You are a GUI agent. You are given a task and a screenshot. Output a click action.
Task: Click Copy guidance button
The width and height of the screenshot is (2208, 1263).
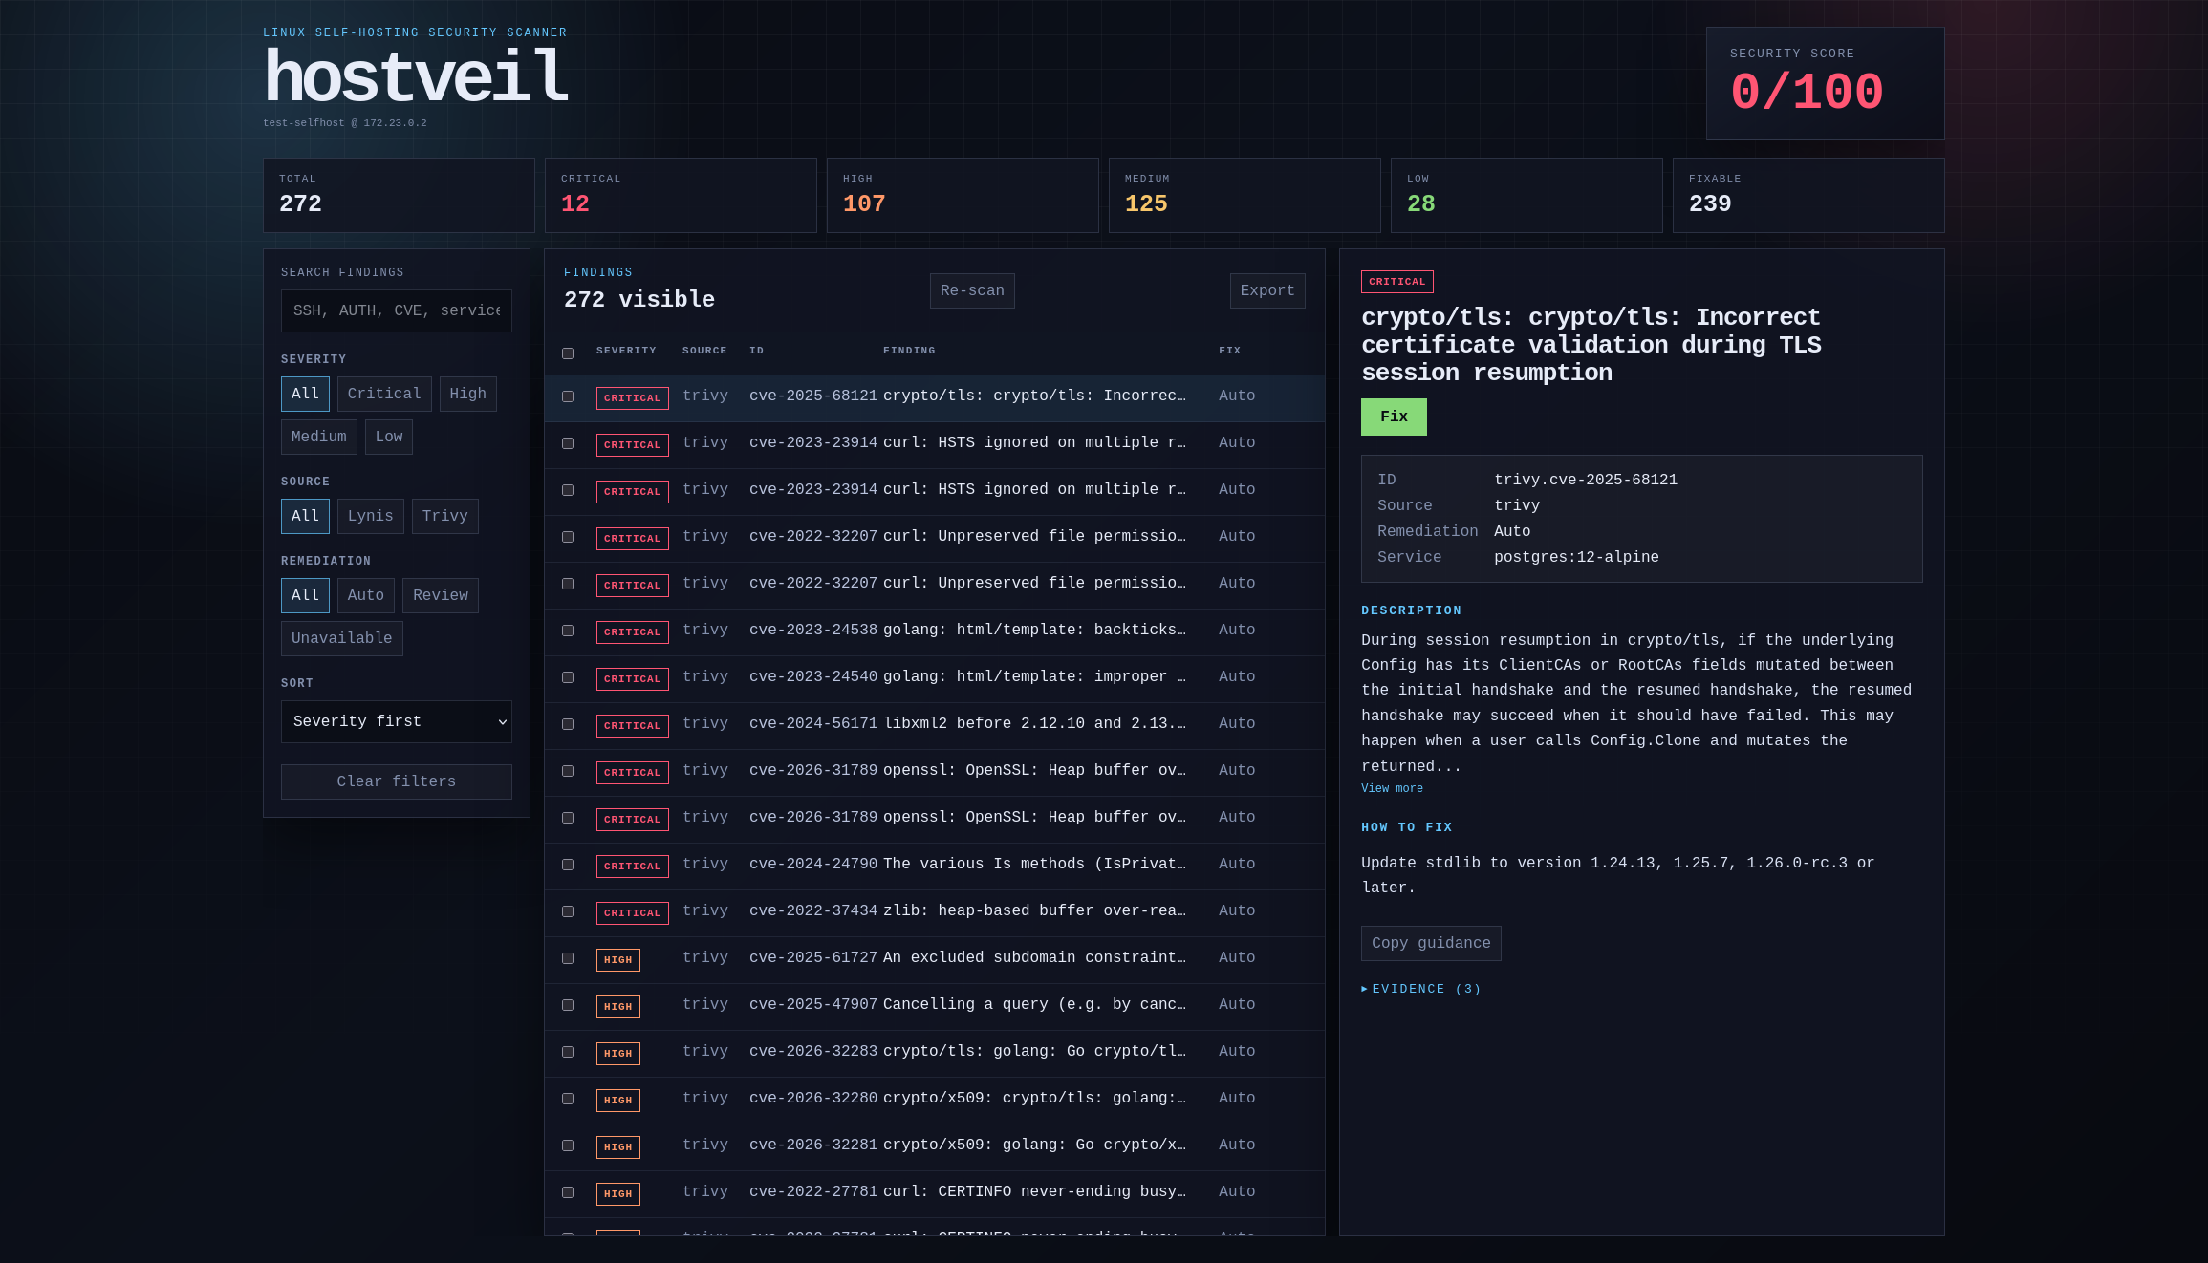(1431, 943)
